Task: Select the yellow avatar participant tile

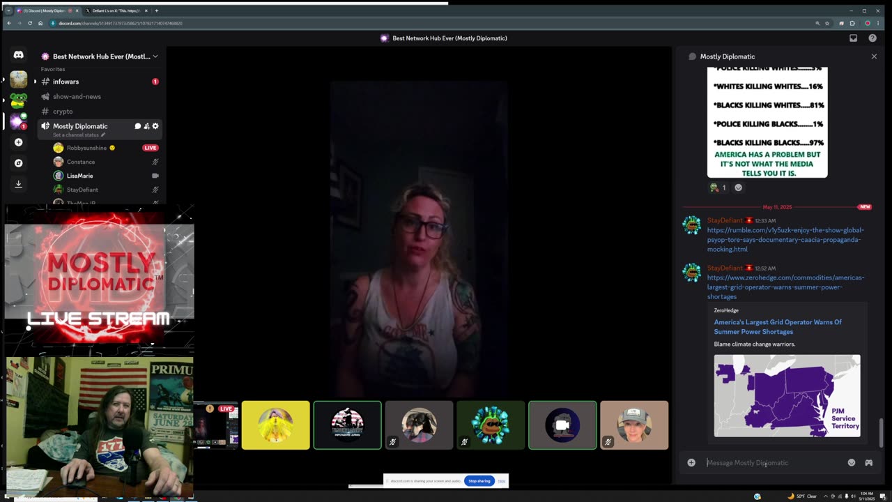Action: tap(276, 425)
